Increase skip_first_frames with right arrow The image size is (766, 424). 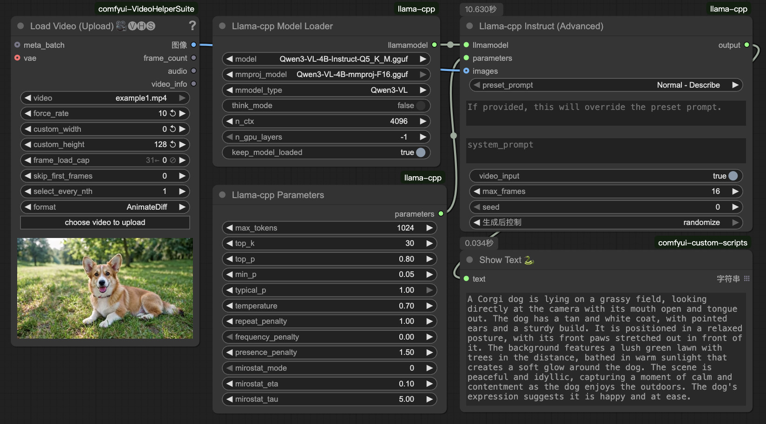pos(182,176)
